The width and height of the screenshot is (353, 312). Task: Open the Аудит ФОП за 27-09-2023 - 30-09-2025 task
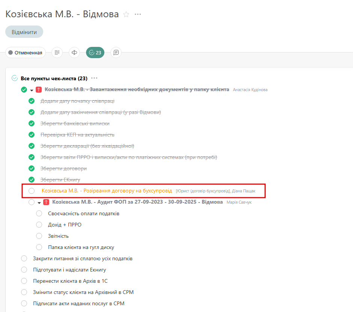(137, 202)
